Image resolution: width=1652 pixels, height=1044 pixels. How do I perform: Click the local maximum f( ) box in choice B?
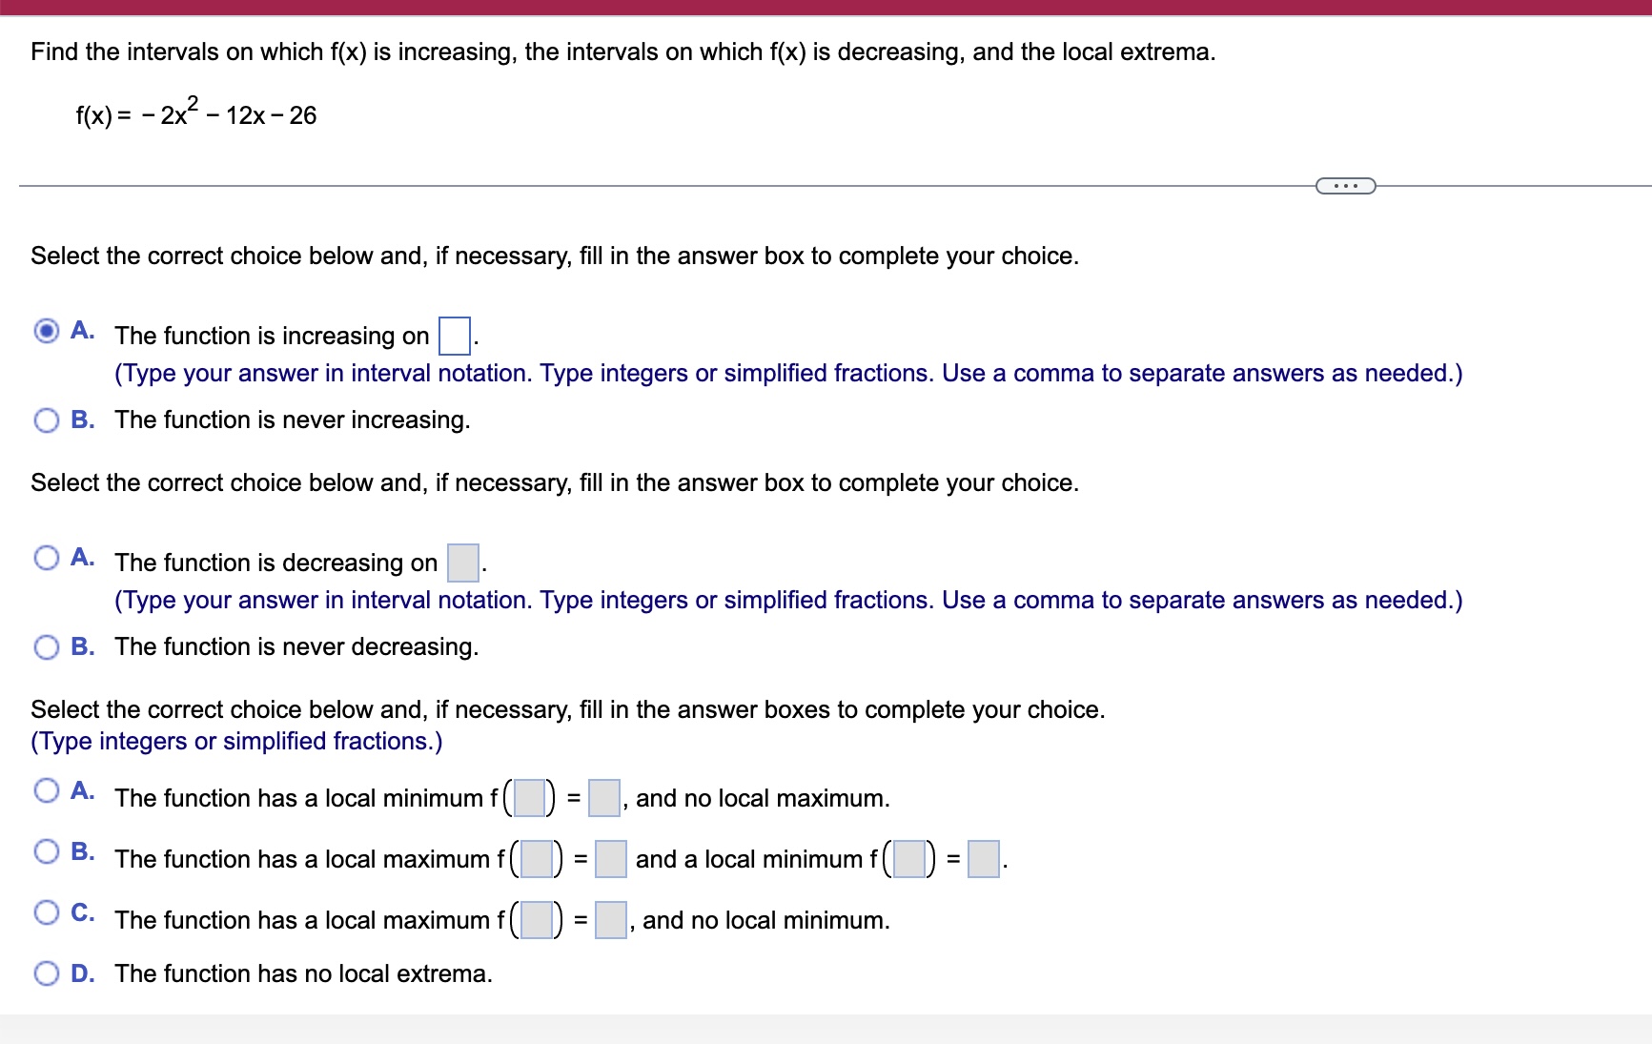tap(536, 859)
